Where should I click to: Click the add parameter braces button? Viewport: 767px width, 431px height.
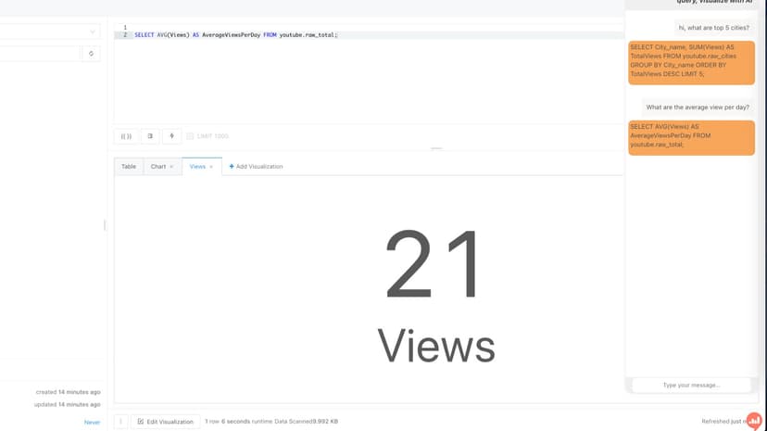(x=126, y=136)
